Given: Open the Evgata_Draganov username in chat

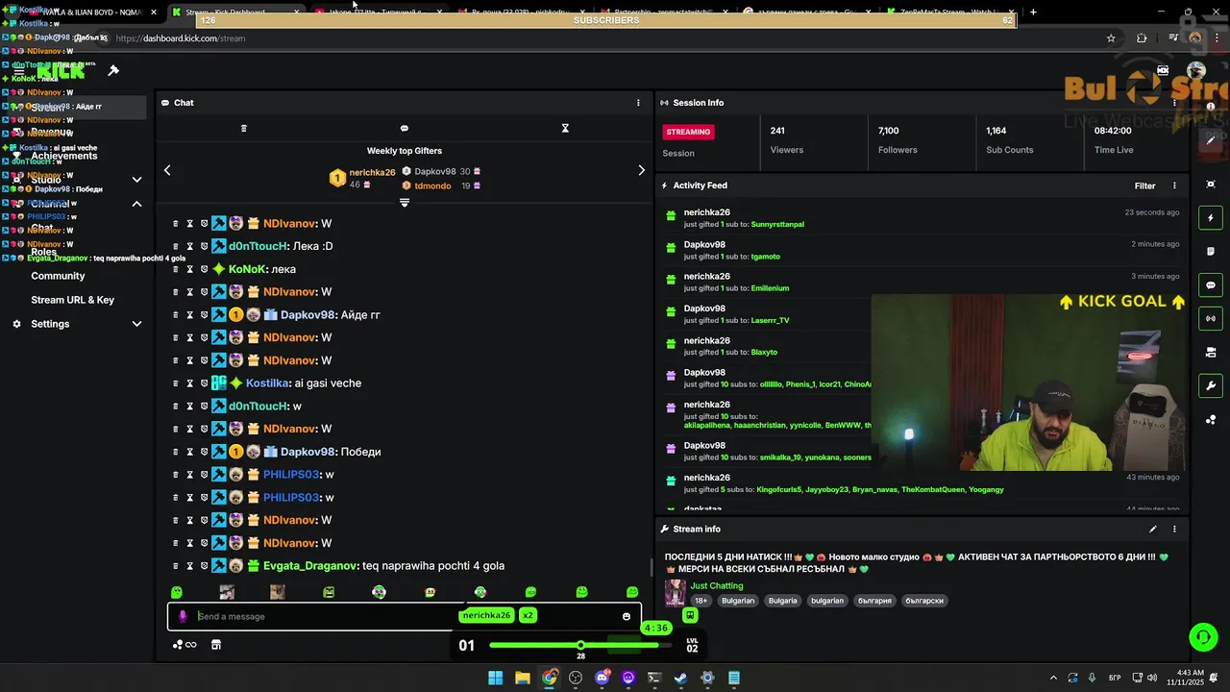Looking at the screenshot, I should point(310,566).
